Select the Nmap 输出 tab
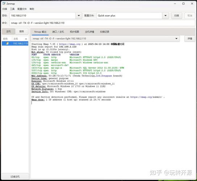Screen dimensions: 197x181 tap(40, 32)
